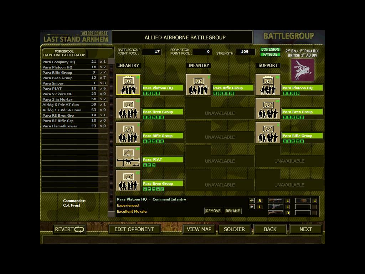365x274 pixels.
Task: Select Para Rifle Group in forcepool list
Action: pos(74,72)
